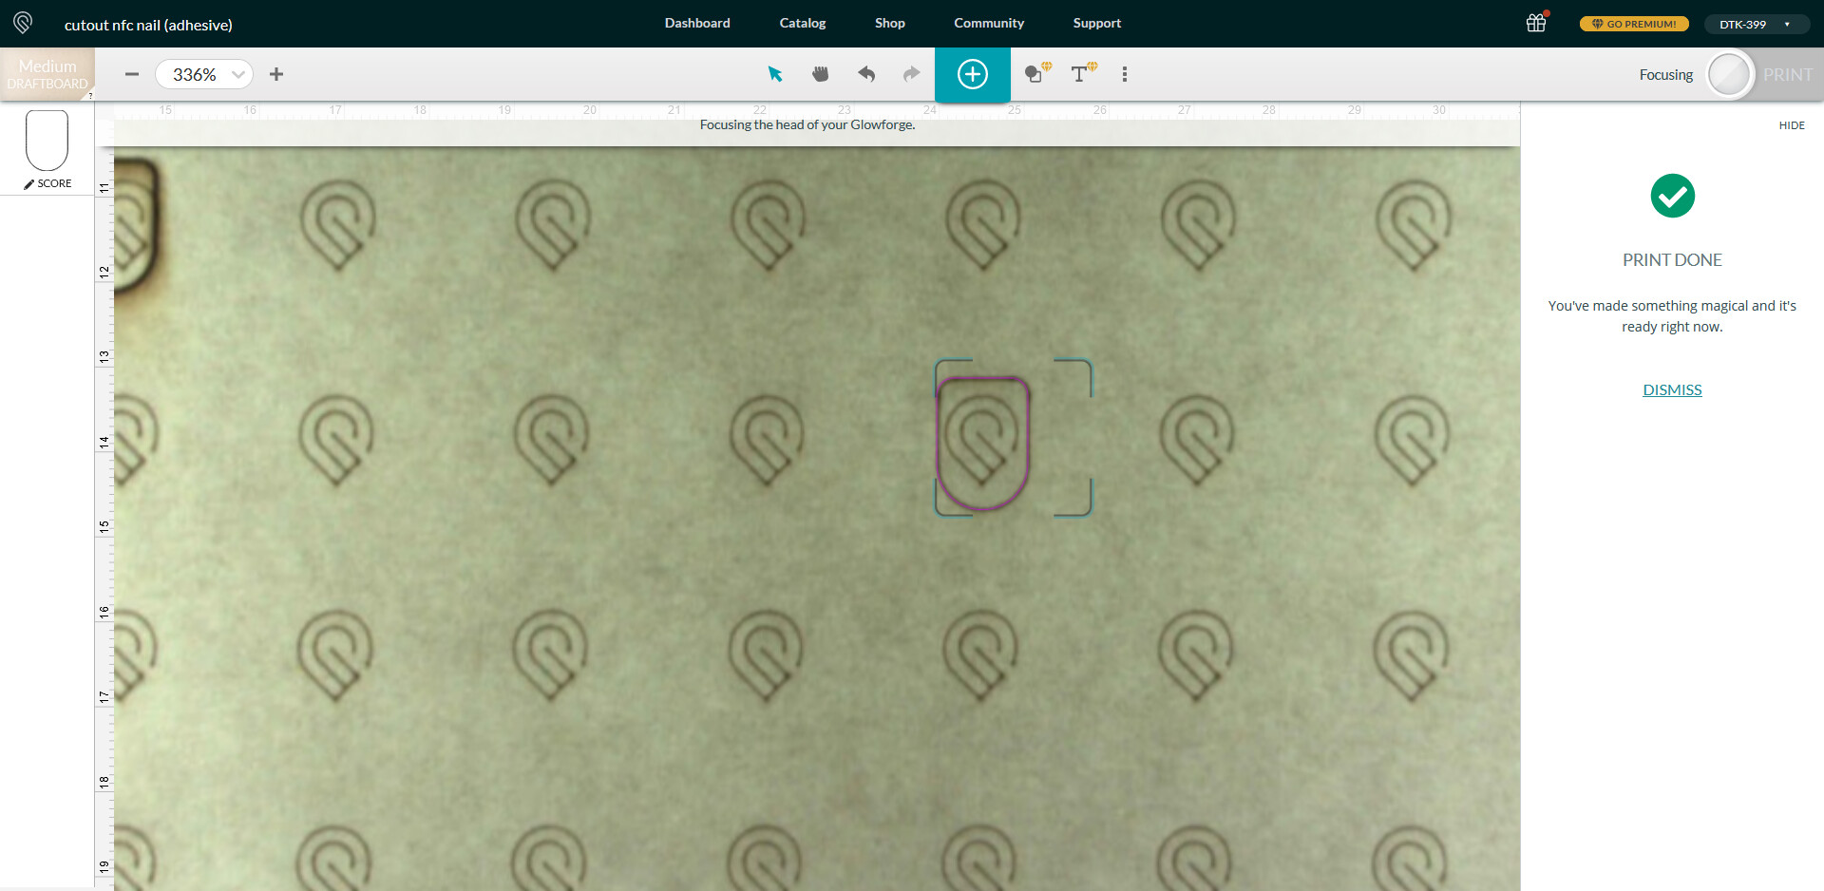Zoom out with the minus button
The height and width of the screenshot is (891, 1824).
click(x=132, y=74)
